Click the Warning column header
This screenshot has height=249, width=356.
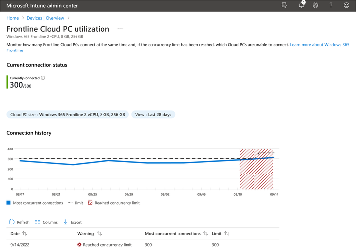point(86,234)
